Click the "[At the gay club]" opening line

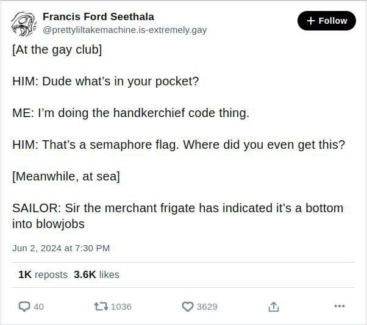[x=57, y=49]
